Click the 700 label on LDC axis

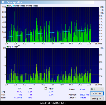pos(4,7)
